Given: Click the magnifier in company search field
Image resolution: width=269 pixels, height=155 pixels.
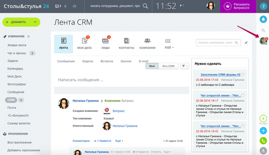Looking at the screenshot, I should click(x=236, y=42).
